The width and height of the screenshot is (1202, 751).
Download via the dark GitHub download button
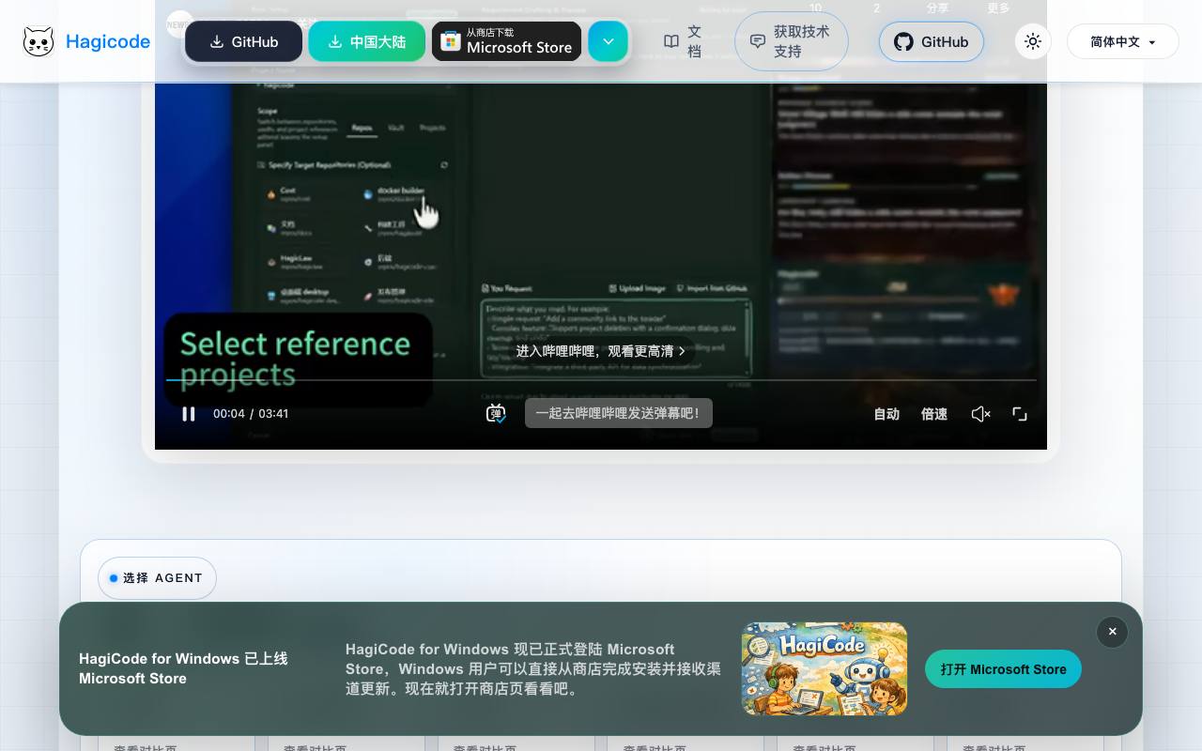pyautogui.click(x=243, y=42)
